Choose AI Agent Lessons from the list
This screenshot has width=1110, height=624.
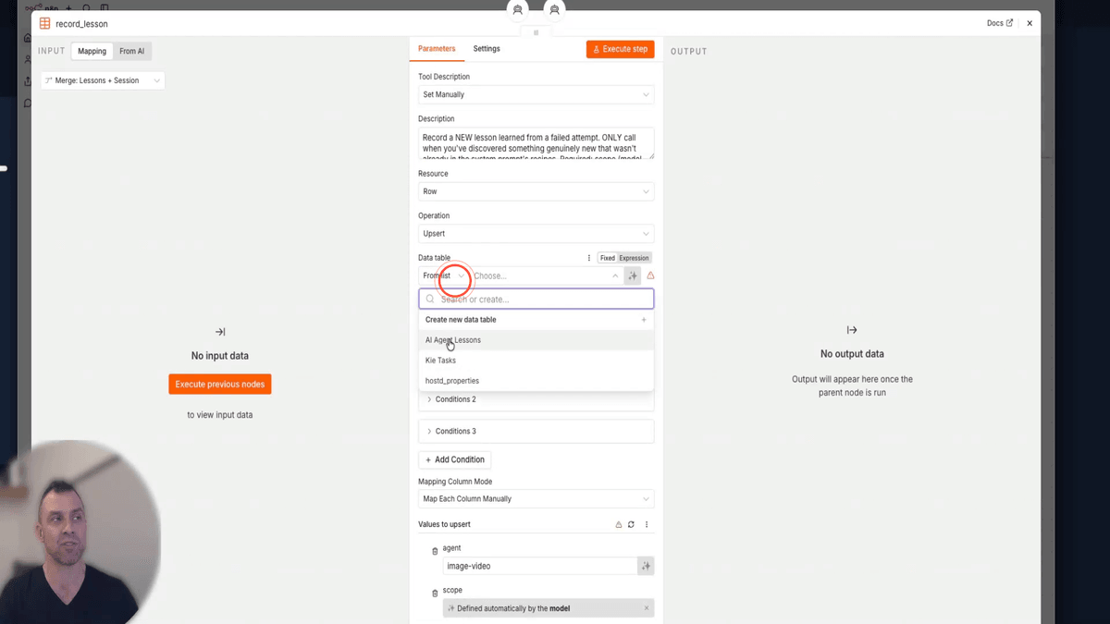536,340
